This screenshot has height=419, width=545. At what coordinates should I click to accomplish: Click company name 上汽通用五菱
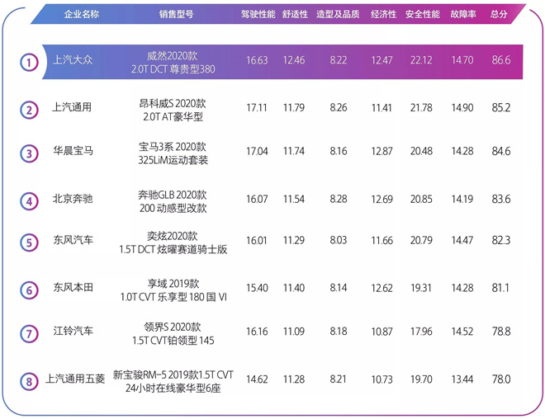pyautogui.click(x=75, y=379)
